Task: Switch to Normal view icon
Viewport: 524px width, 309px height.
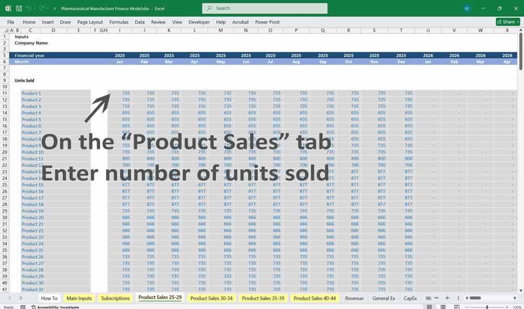Action: pyautogui.click(x=430, y=307)
